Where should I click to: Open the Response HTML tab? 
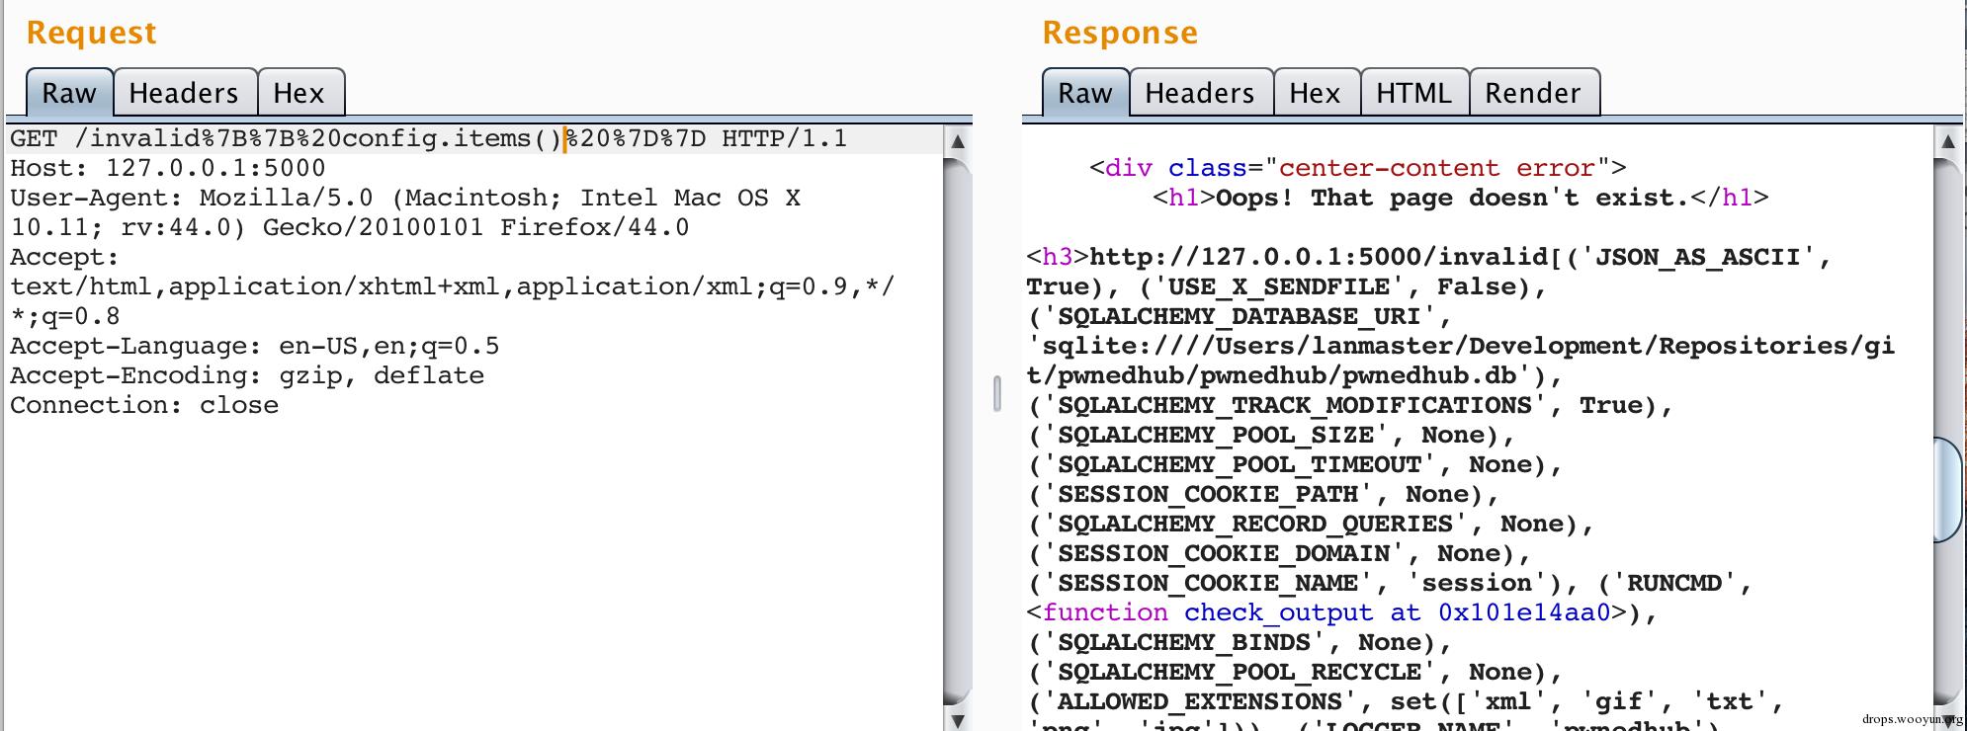click(x=1414, y=93)
